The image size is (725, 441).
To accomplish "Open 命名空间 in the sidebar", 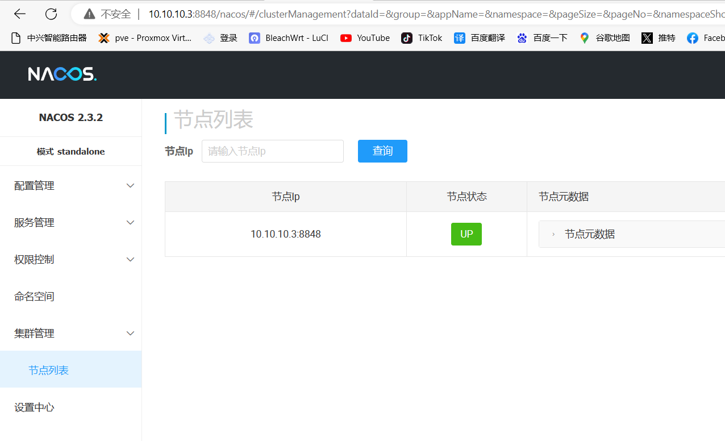I will point(34,297).
